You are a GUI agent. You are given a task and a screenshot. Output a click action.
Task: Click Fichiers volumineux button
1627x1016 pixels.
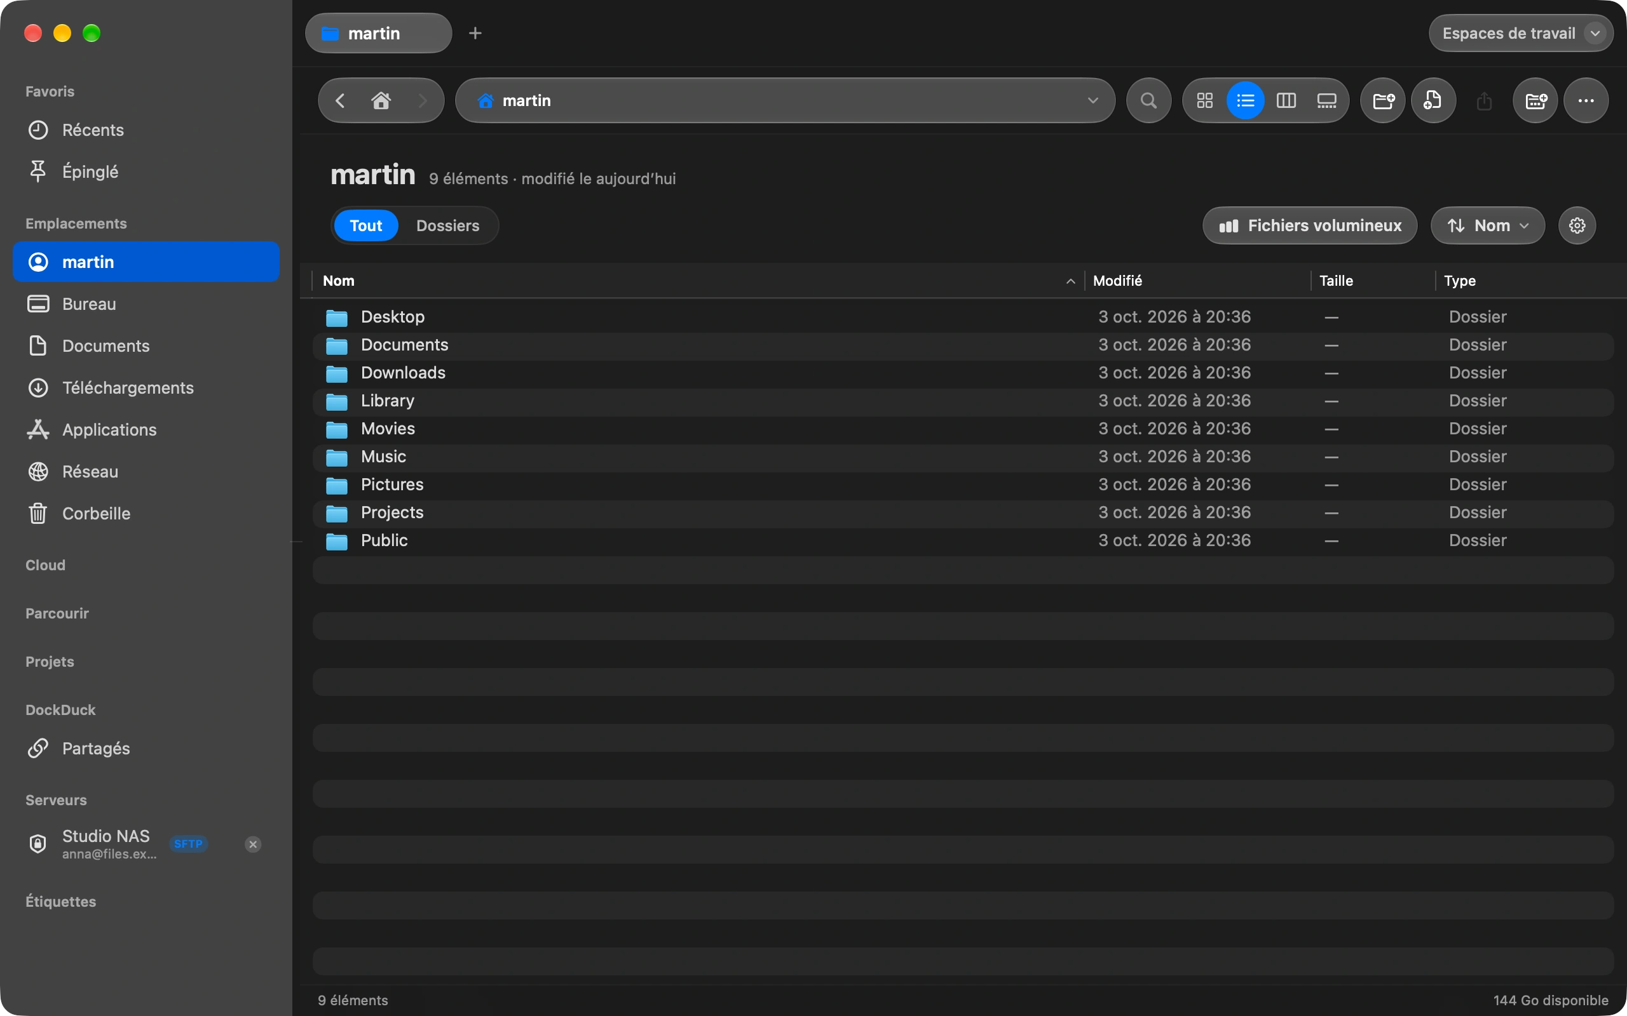[x=1310, y=226]
